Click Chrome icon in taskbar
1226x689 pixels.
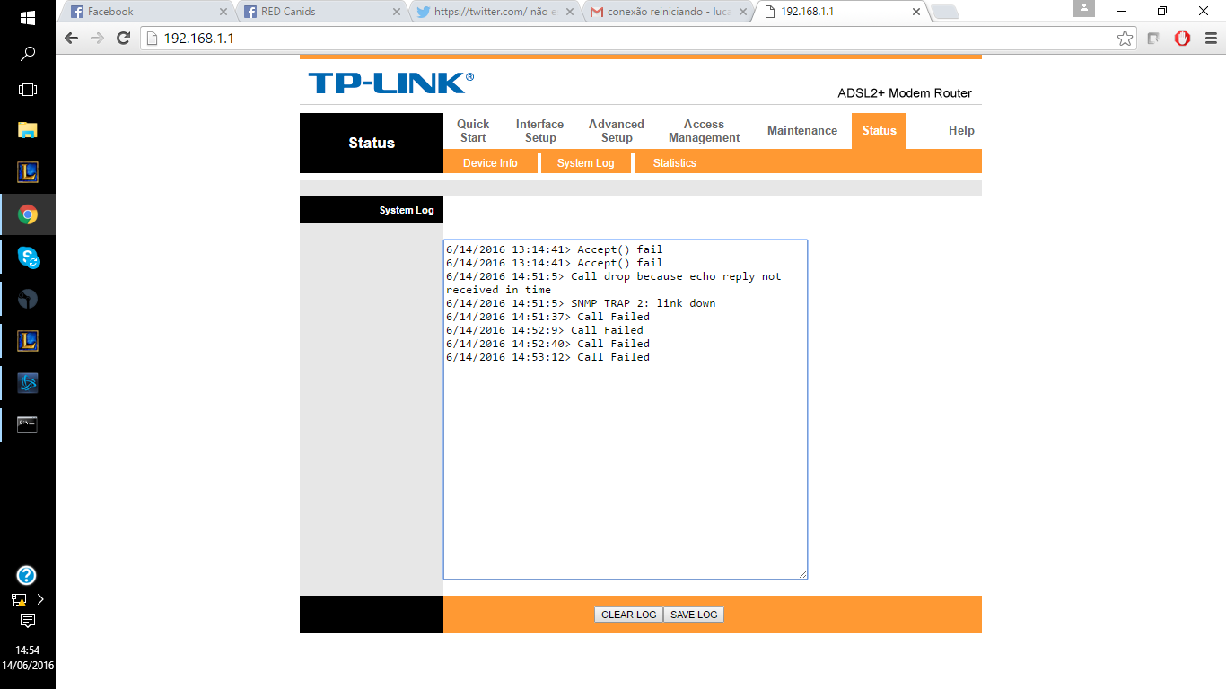click(27, 214)
